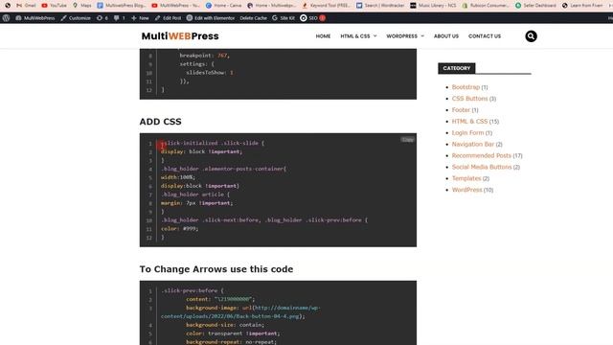
Task: Go to the HOME menu item
Action: (x=323, y=36)
